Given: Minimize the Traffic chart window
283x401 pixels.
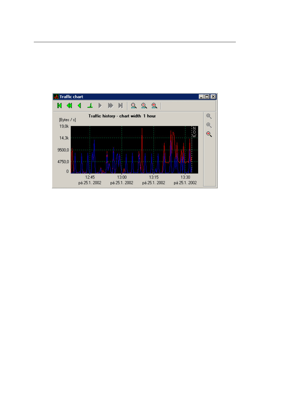Looking at the screenshot, I should [x=201, y=97].
